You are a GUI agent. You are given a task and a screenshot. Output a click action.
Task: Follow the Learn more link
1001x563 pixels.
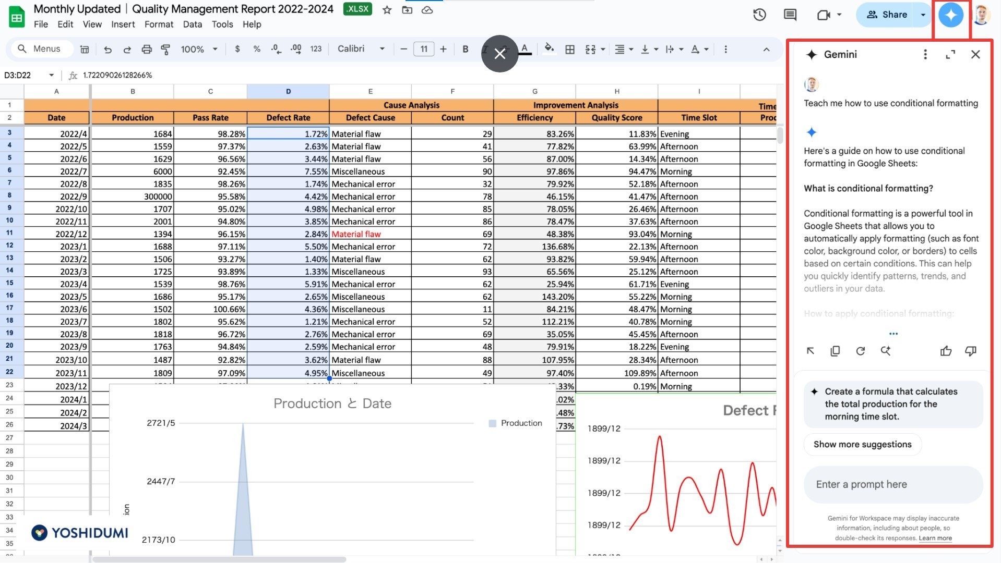935,538
